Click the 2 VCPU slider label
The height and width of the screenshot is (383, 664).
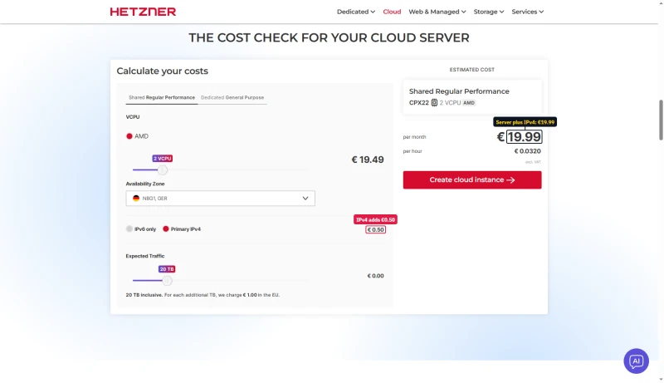(x=162, y=159)
